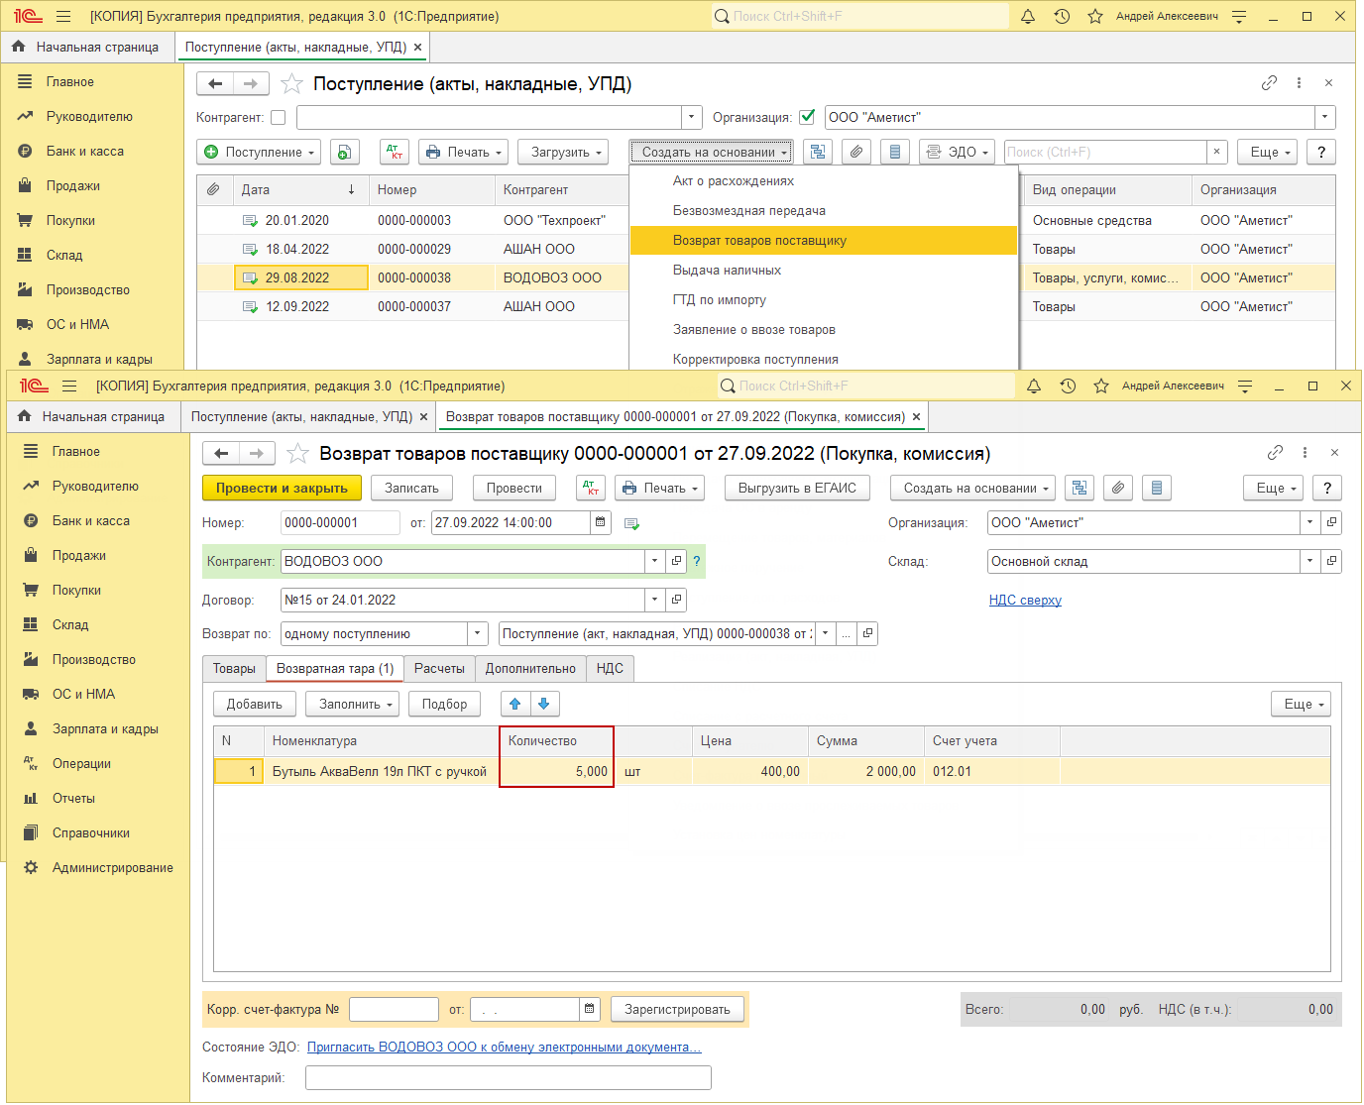The width and height of the screenshot is (1364, 1105).
Task: Open Дополнительно tab
Action: pyautogui.click(x=530, y=668)
